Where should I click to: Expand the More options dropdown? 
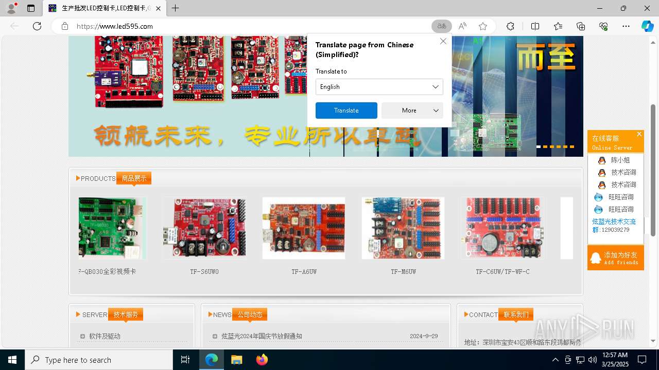pos(412,110)
